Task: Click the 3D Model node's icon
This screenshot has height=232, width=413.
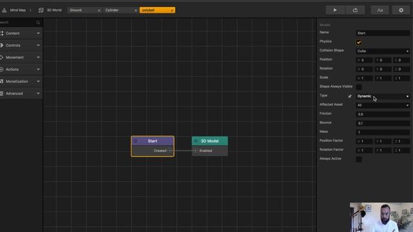Action: tap(196, 141)
